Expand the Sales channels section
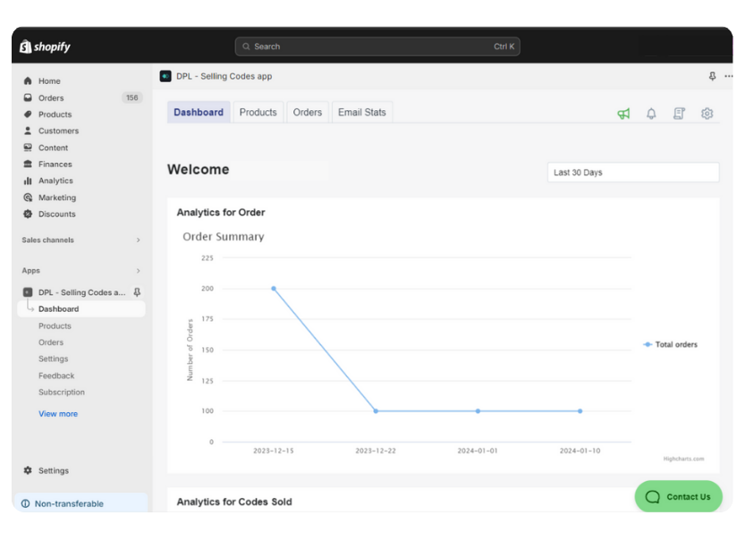Viewport: 745px width, 549px height. point(138,241)
